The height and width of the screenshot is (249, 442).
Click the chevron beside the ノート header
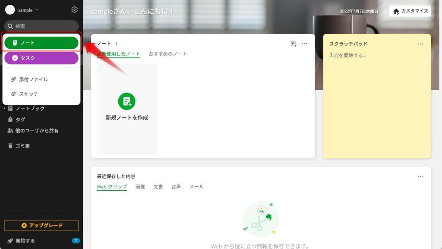[x=117, y=44]
